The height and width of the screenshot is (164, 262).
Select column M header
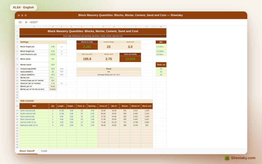(161, 27)
